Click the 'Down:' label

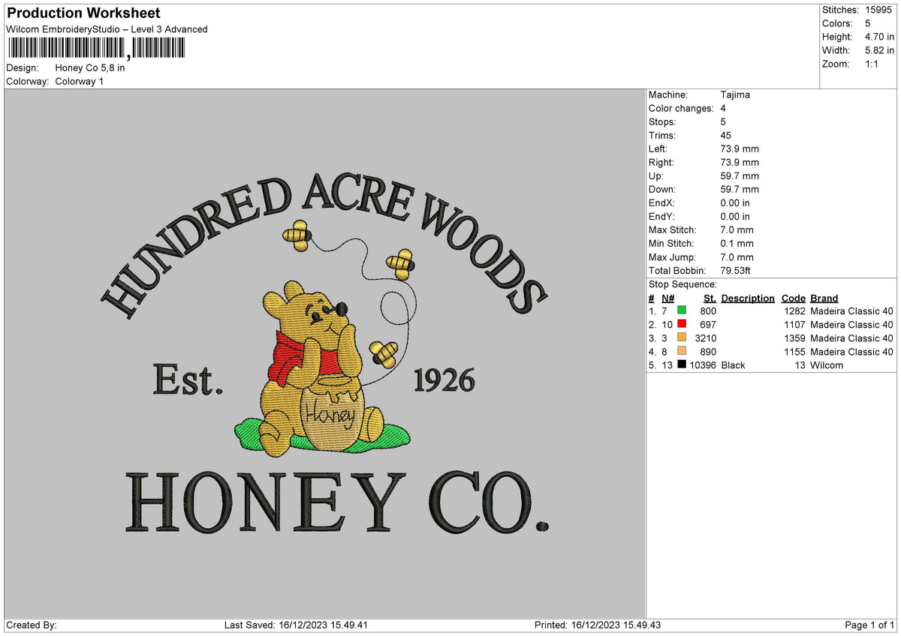pos(661,189)
